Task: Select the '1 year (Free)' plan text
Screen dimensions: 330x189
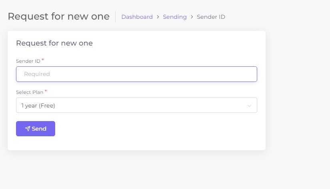Action: pyautogui.click(x=38, y=105)
